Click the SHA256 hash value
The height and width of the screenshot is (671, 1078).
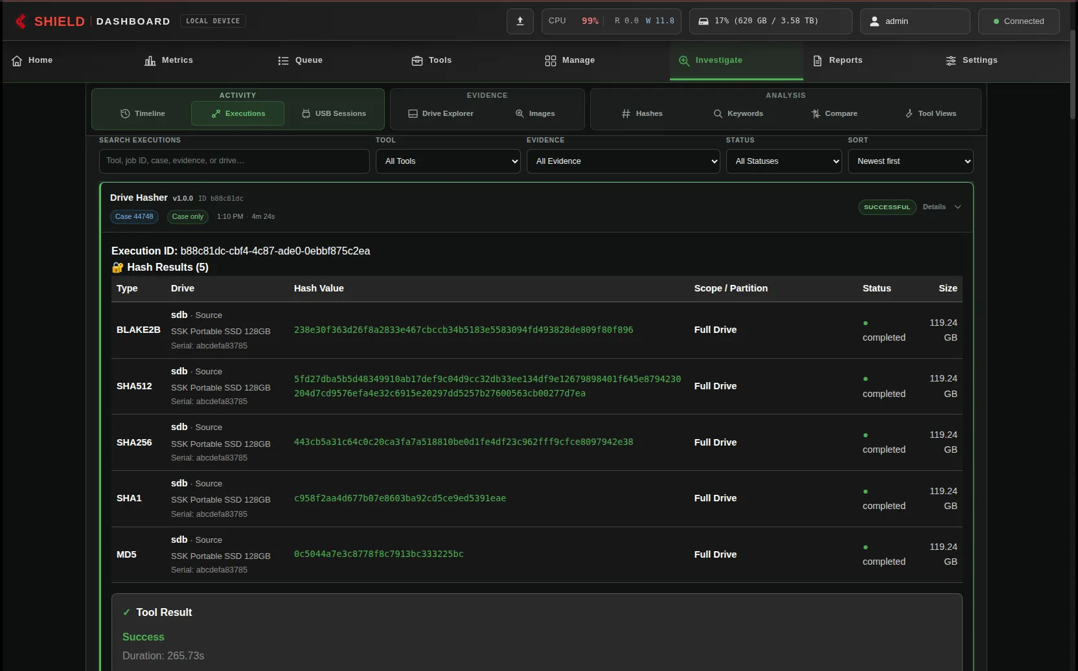463,442
